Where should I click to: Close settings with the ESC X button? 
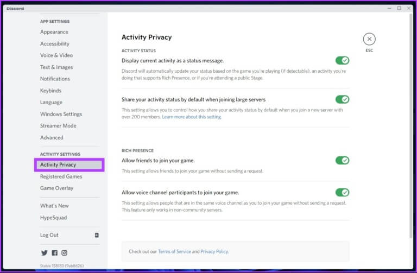point(369,39)
